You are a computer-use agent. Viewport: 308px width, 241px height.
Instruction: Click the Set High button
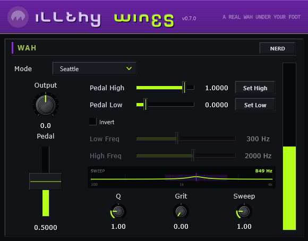click(x=255, y=88)
